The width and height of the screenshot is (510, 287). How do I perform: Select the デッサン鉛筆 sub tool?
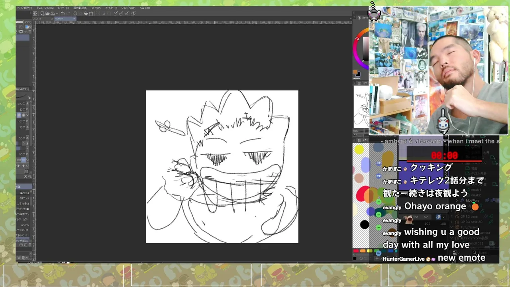(x=23, y=209)
